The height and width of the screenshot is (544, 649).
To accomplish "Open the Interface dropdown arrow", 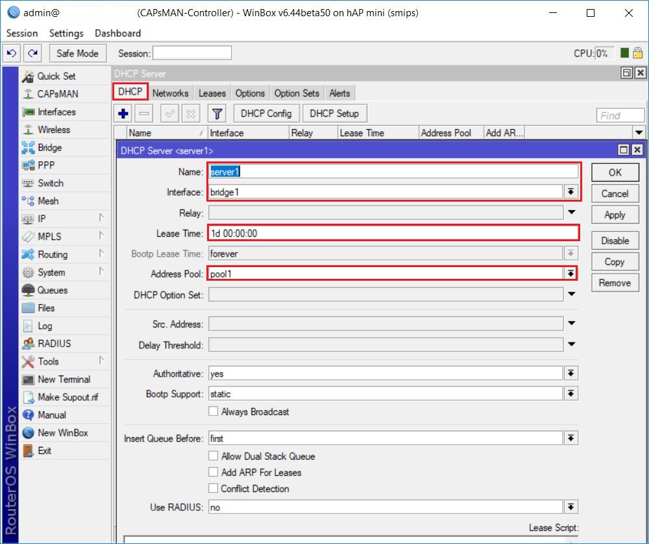I will pos(570,192).
